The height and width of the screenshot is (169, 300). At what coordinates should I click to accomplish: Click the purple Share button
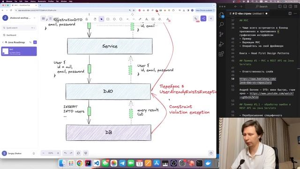coord(203,18)
